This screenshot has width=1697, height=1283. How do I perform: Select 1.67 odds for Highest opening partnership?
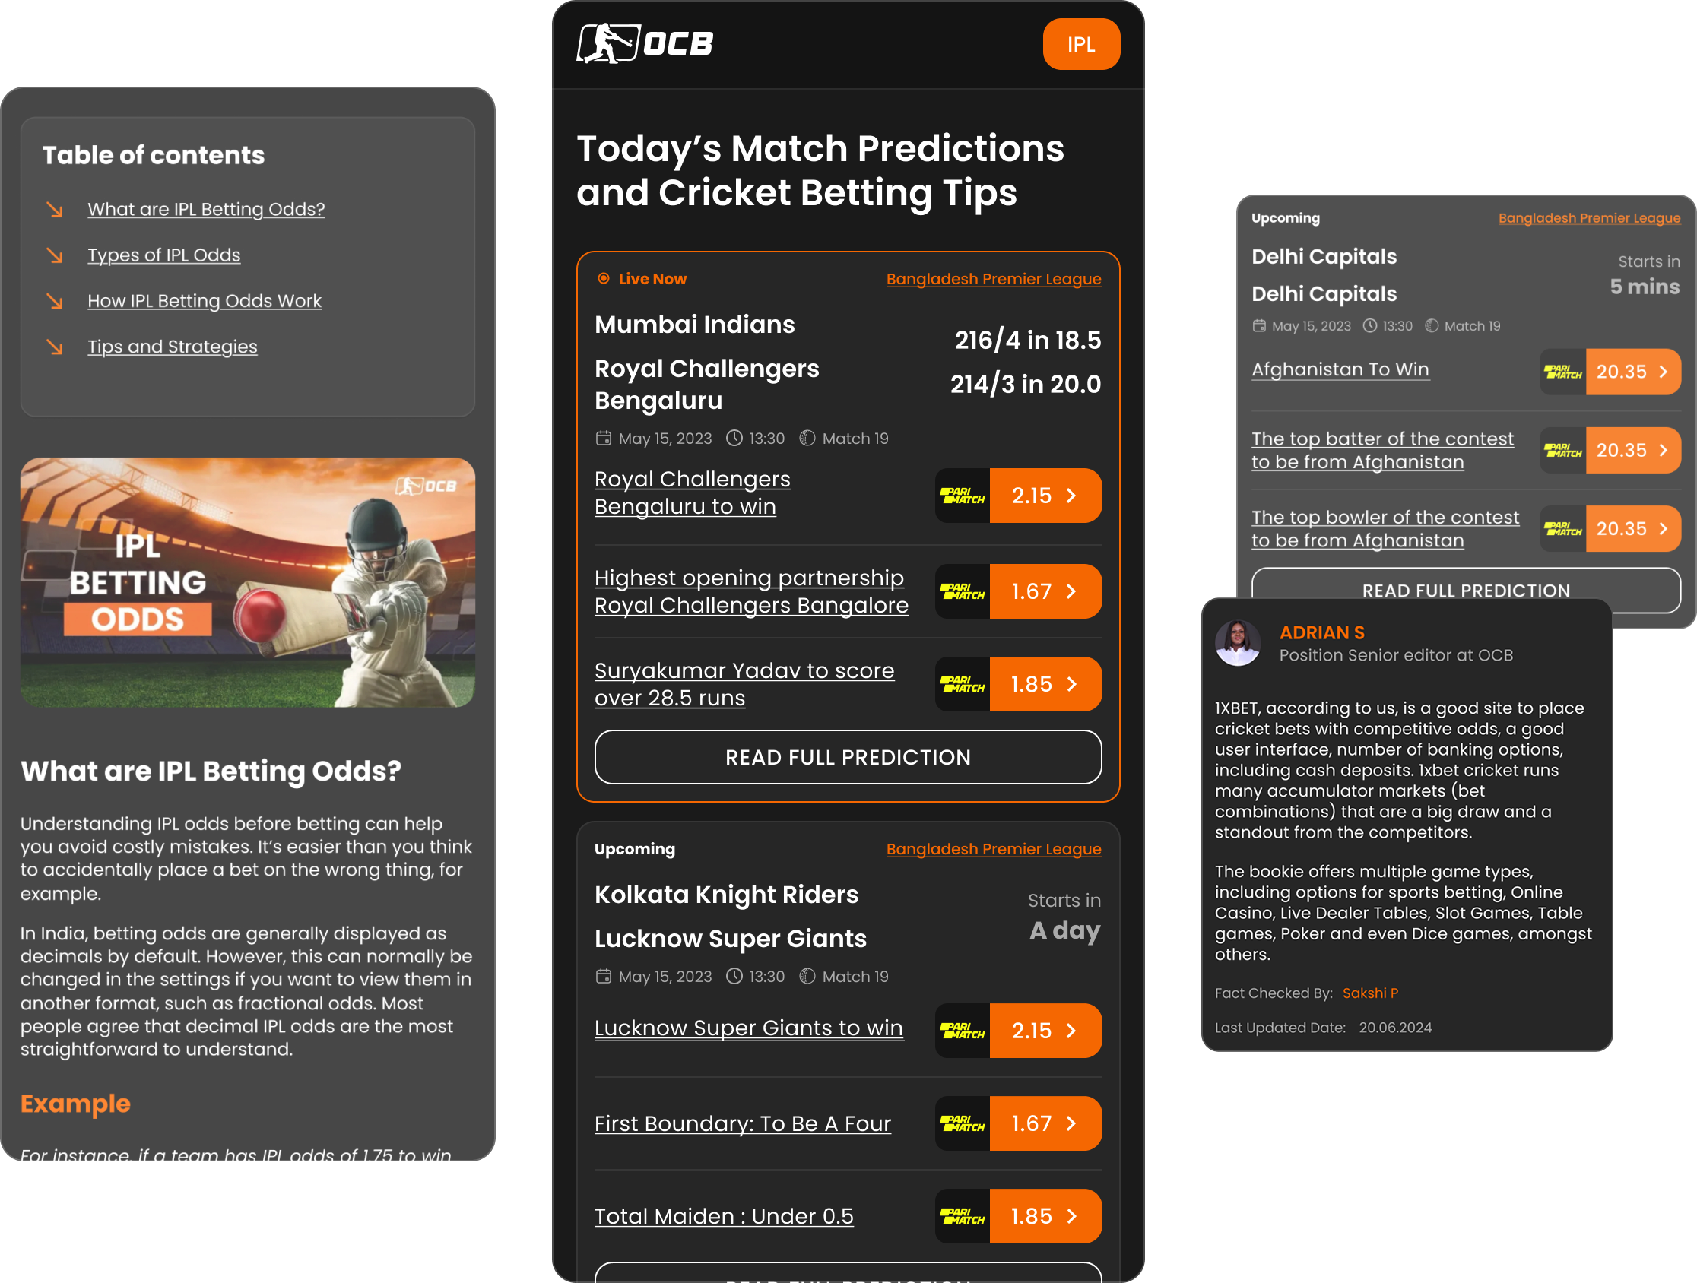tap(1045, 591)
